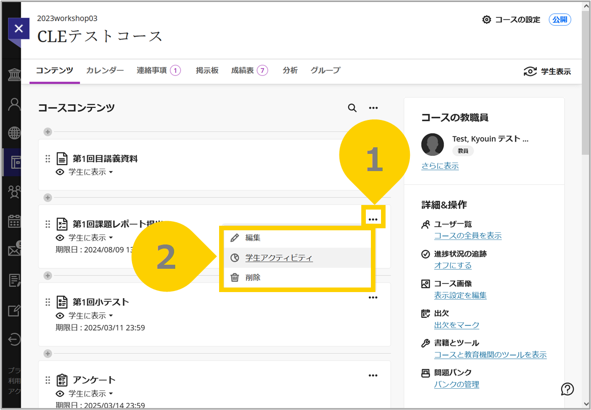Screen dimensions: 591x410
Task: Open the 第1回目講義資料 document item
Action: [105, 159]
